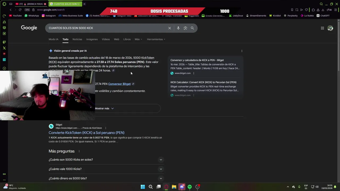Image resolution: width=340 pixels, height=191 pixels.
Task: Search by image with Google Lens icon
Action: pyautogui.click(x=185, y=28)
